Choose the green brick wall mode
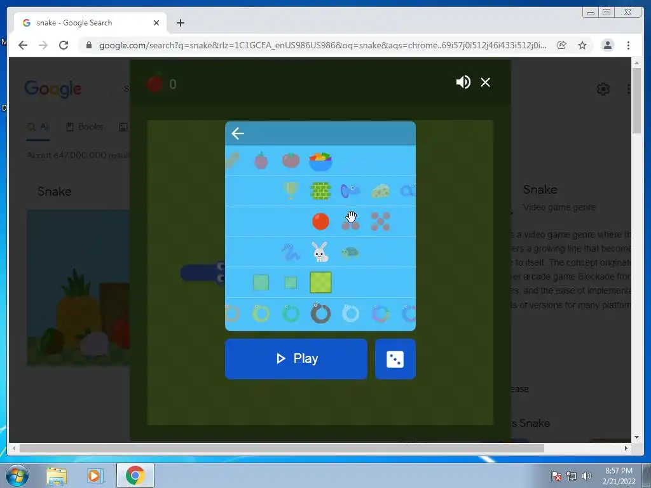Image resolution: width=651 pixels, height=488 pixels. pos(320,191)
